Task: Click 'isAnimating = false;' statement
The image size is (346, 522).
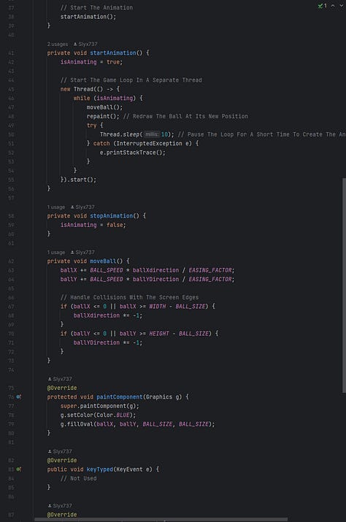Action: (93, 225)
